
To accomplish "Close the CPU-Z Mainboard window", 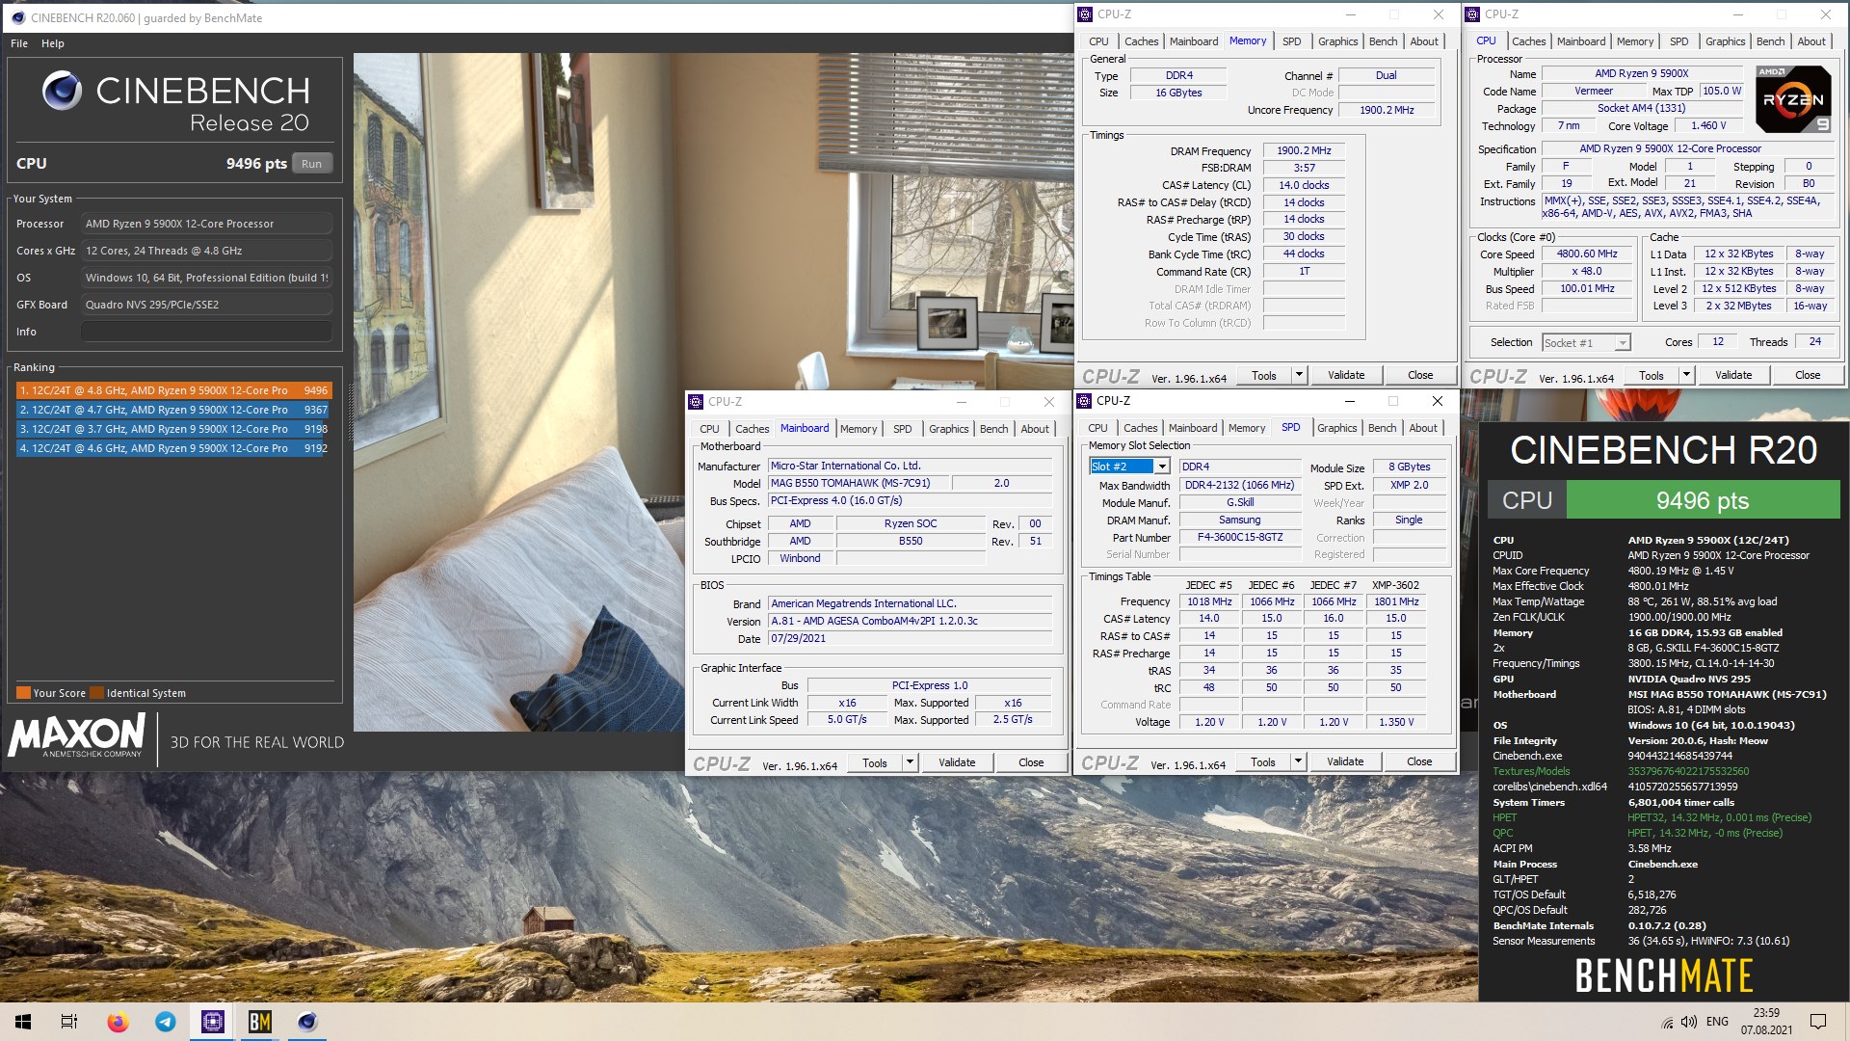I will pyautogui.click(x=1049, y=402).
